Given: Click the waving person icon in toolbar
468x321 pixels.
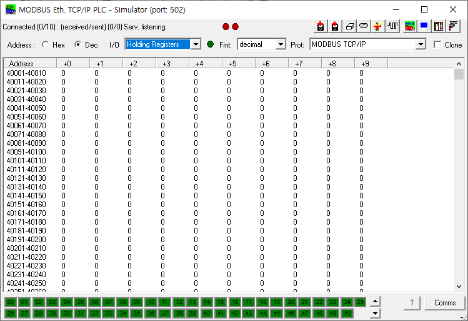Looking at the screenshot, I should click(x=377, y=26).
